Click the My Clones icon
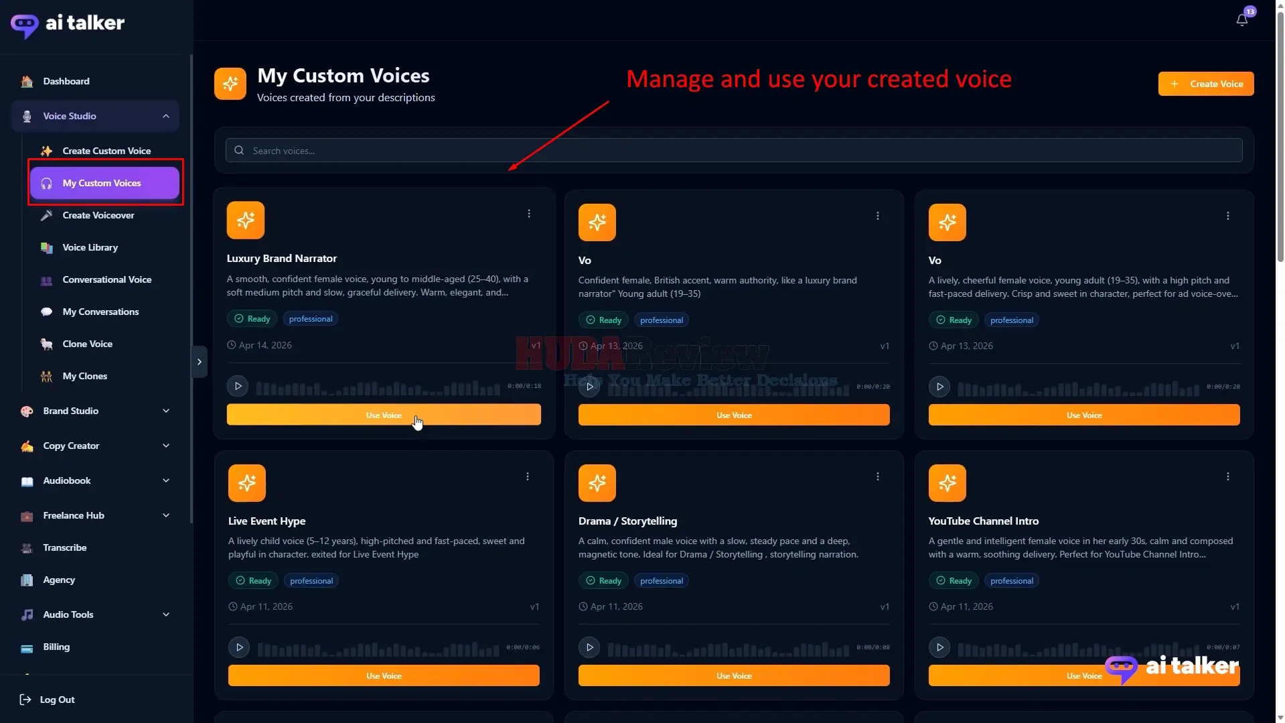Image resolution: width=1285 pixels, height=723 pixels. click(46, 376)
